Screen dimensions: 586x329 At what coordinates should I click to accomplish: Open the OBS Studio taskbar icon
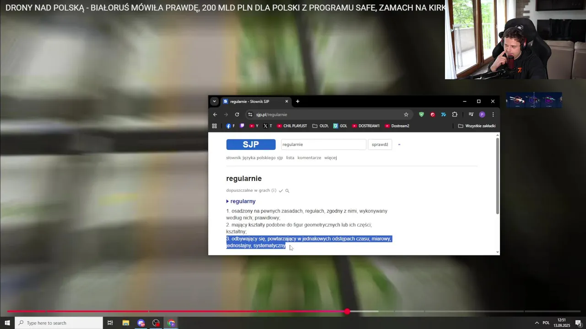point(156,323)
